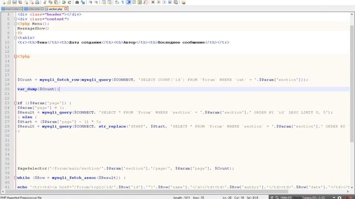Click the recorder camera snapshot icon
Image resolution: width=355 pixels, height=199 pixels.
click(339, 197)
